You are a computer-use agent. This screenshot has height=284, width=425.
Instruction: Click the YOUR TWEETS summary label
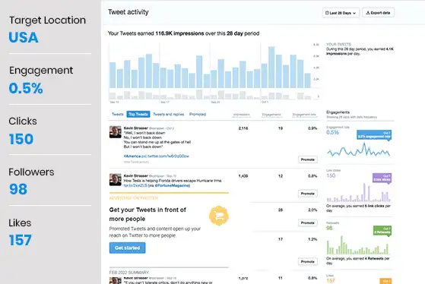click(338, 44)
